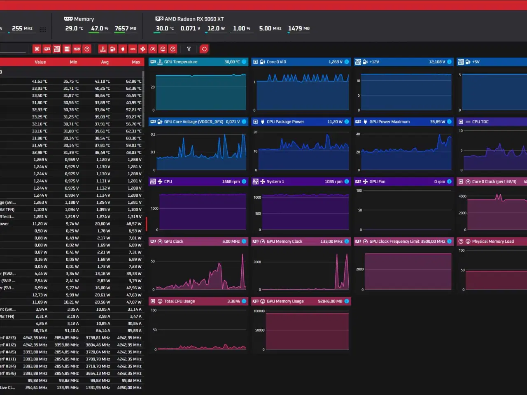Open info for the GPU Core Voltage graph
Image resolution: width=527 pixels, height=395 pixels.
click(x=244, y=122)
